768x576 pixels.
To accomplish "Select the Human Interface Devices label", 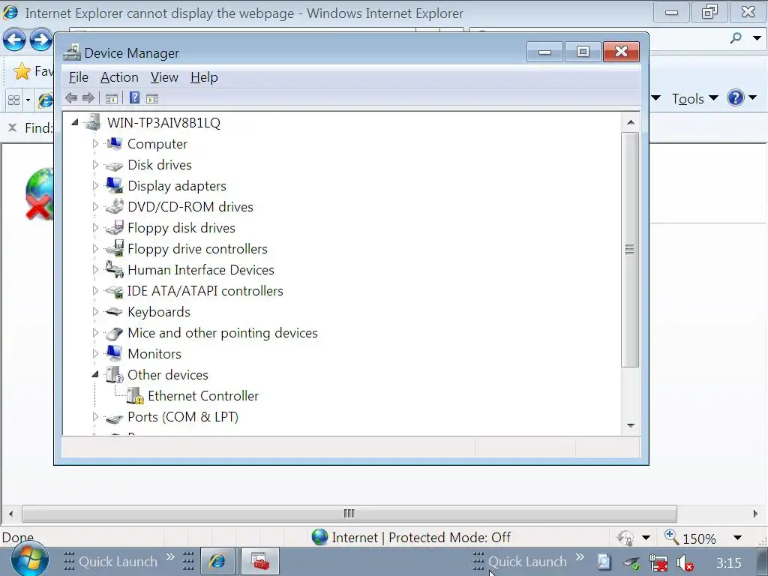I will coord(201,270).
